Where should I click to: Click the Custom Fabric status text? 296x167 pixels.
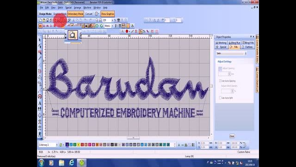[244, 152]
